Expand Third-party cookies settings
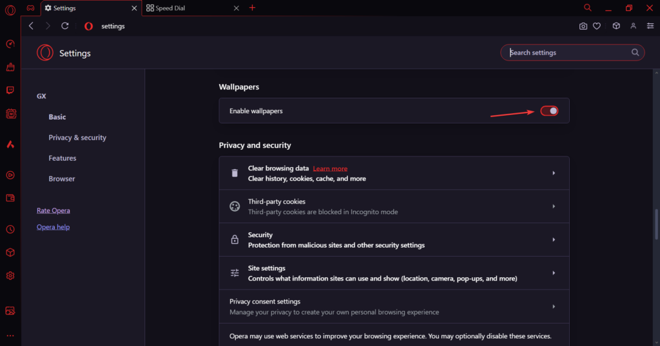The image size is (660, 346). pos(394,206)
